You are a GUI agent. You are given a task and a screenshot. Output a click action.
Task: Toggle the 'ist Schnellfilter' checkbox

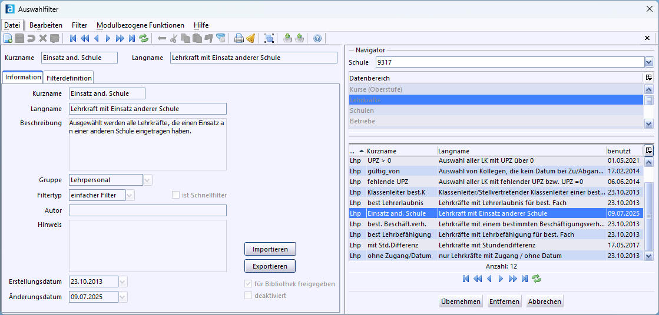click(x=175, y=195)
